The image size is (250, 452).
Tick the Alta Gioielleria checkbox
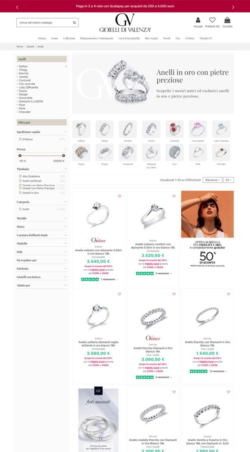20,176
